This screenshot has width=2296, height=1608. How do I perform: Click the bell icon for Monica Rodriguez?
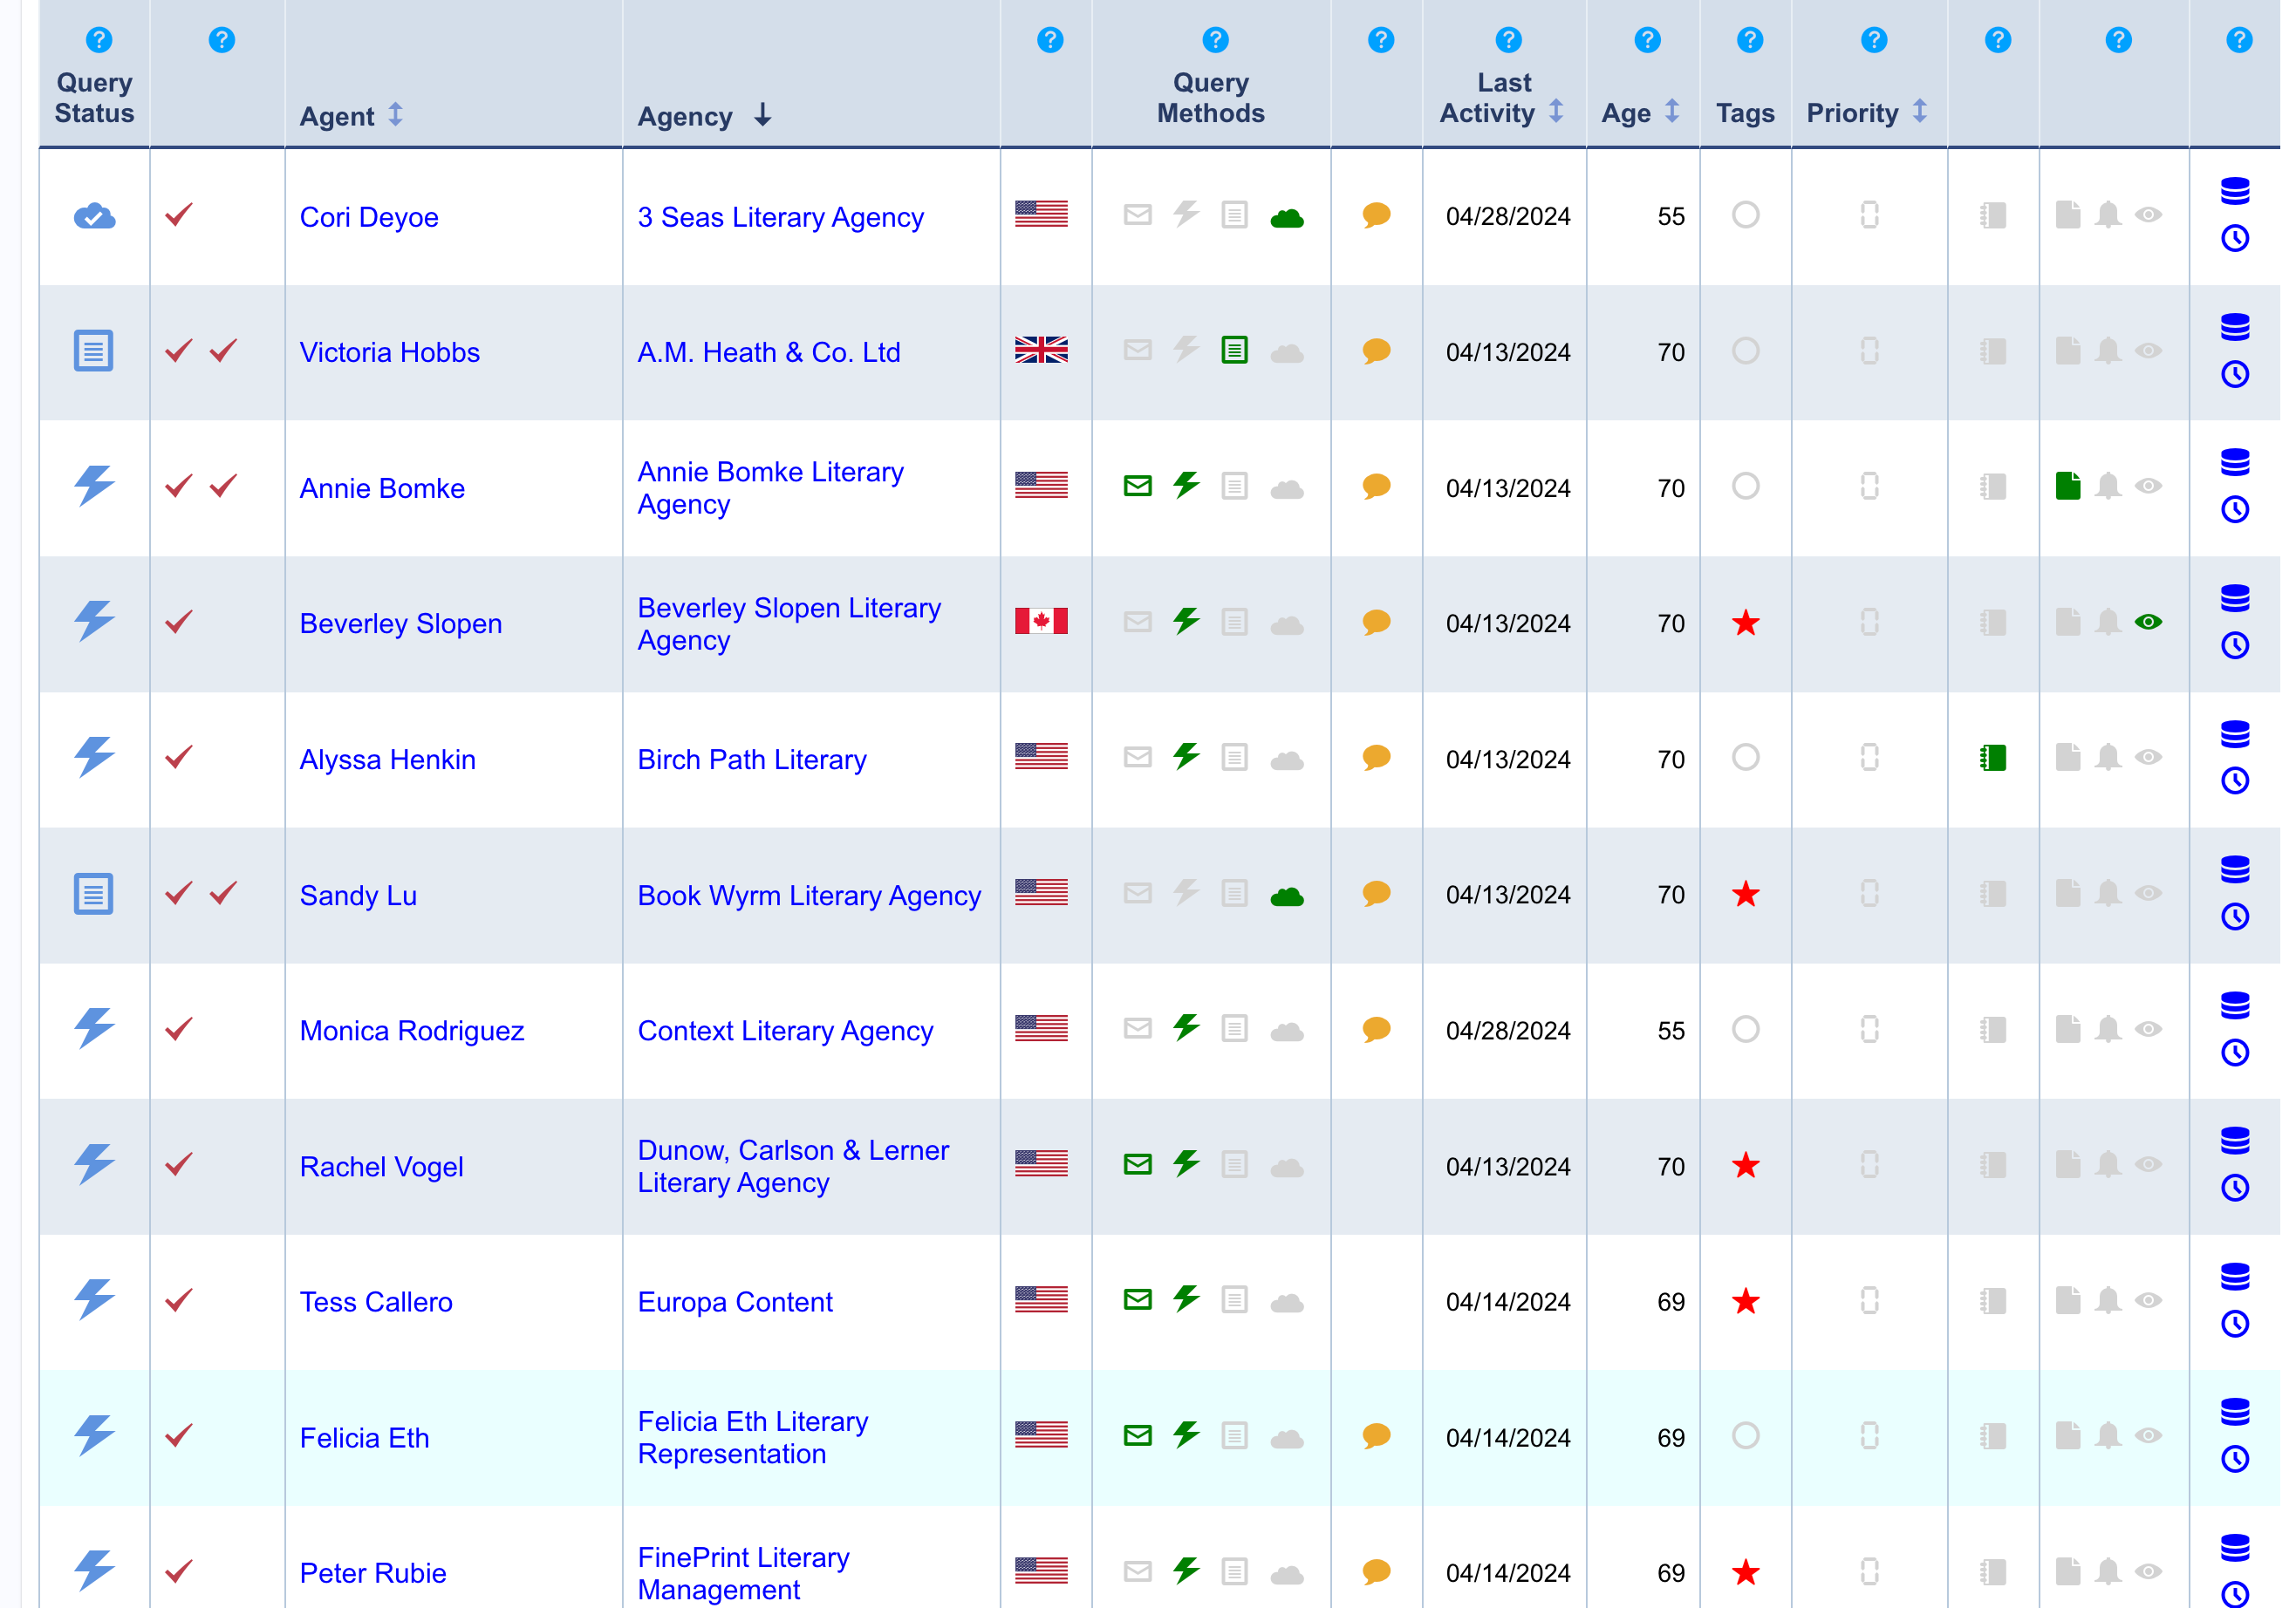(2108, 1029)
